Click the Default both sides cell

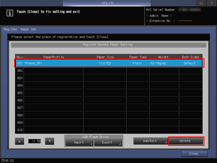(191, 63)
